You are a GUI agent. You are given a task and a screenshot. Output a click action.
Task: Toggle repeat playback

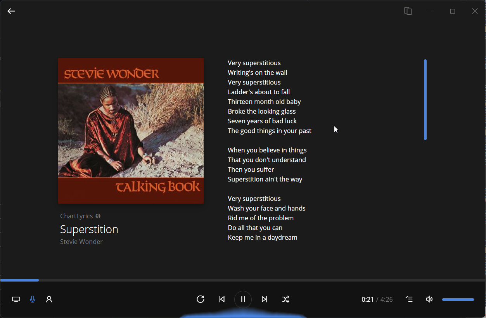point(200,299)
